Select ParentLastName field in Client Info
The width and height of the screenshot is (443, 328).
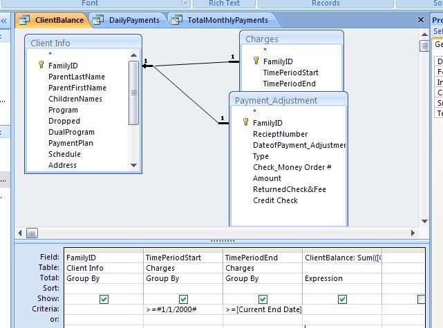pyautogui.click(x=77, y=77)
